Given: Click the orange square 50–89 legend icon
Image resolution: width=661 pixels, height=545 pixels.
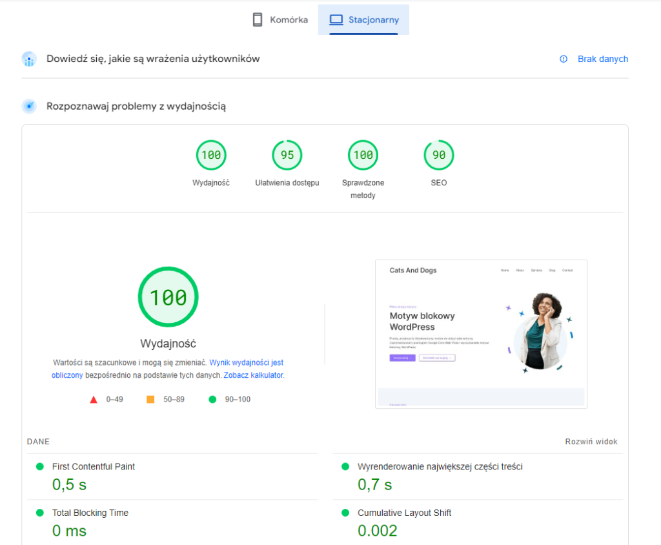Looking at the screenshot, I should coord(150,400).
